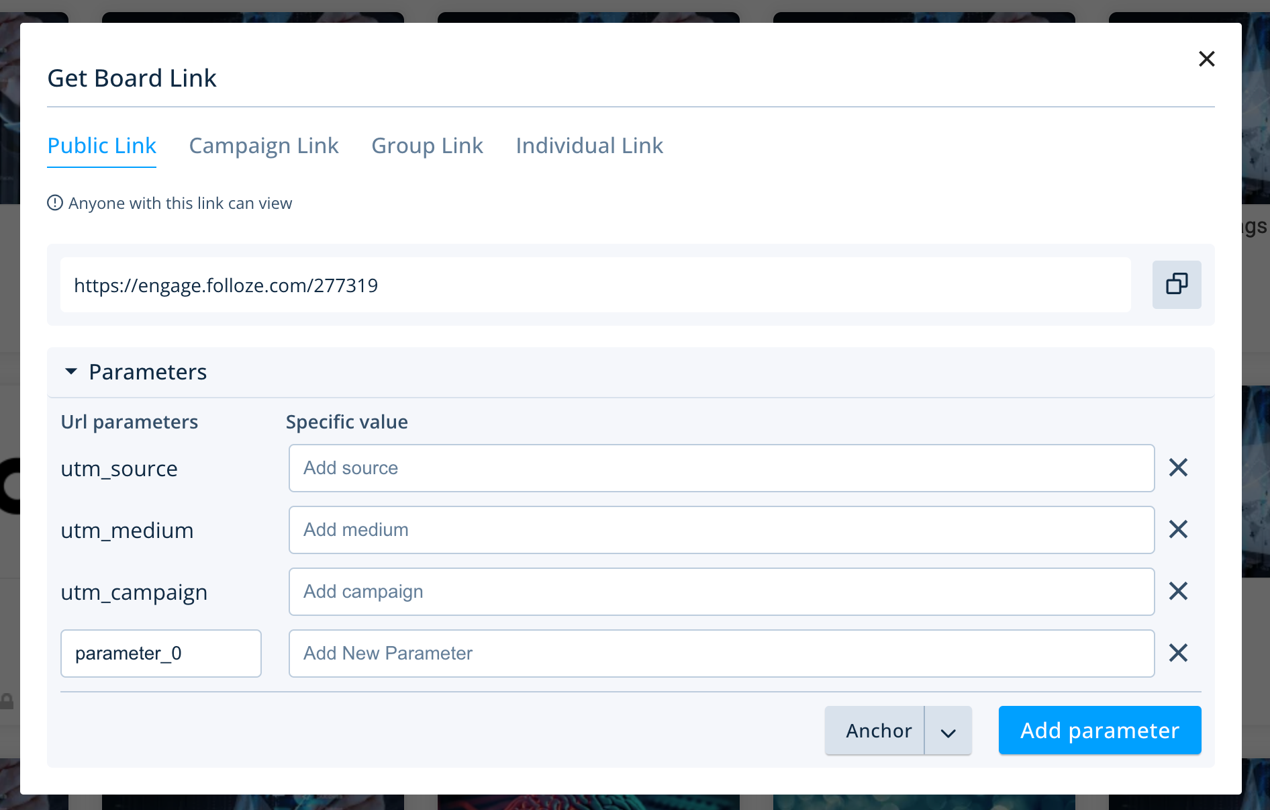Select the Individual Link tab
Viewport: 1270px width, 810px height.
[589, 146]
